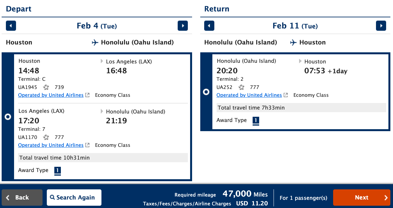Image resolution: width=393 pixels, height=208 pixels.
Task: Open Operated by United Airlines link for UA1170
Action: (51, 145)
